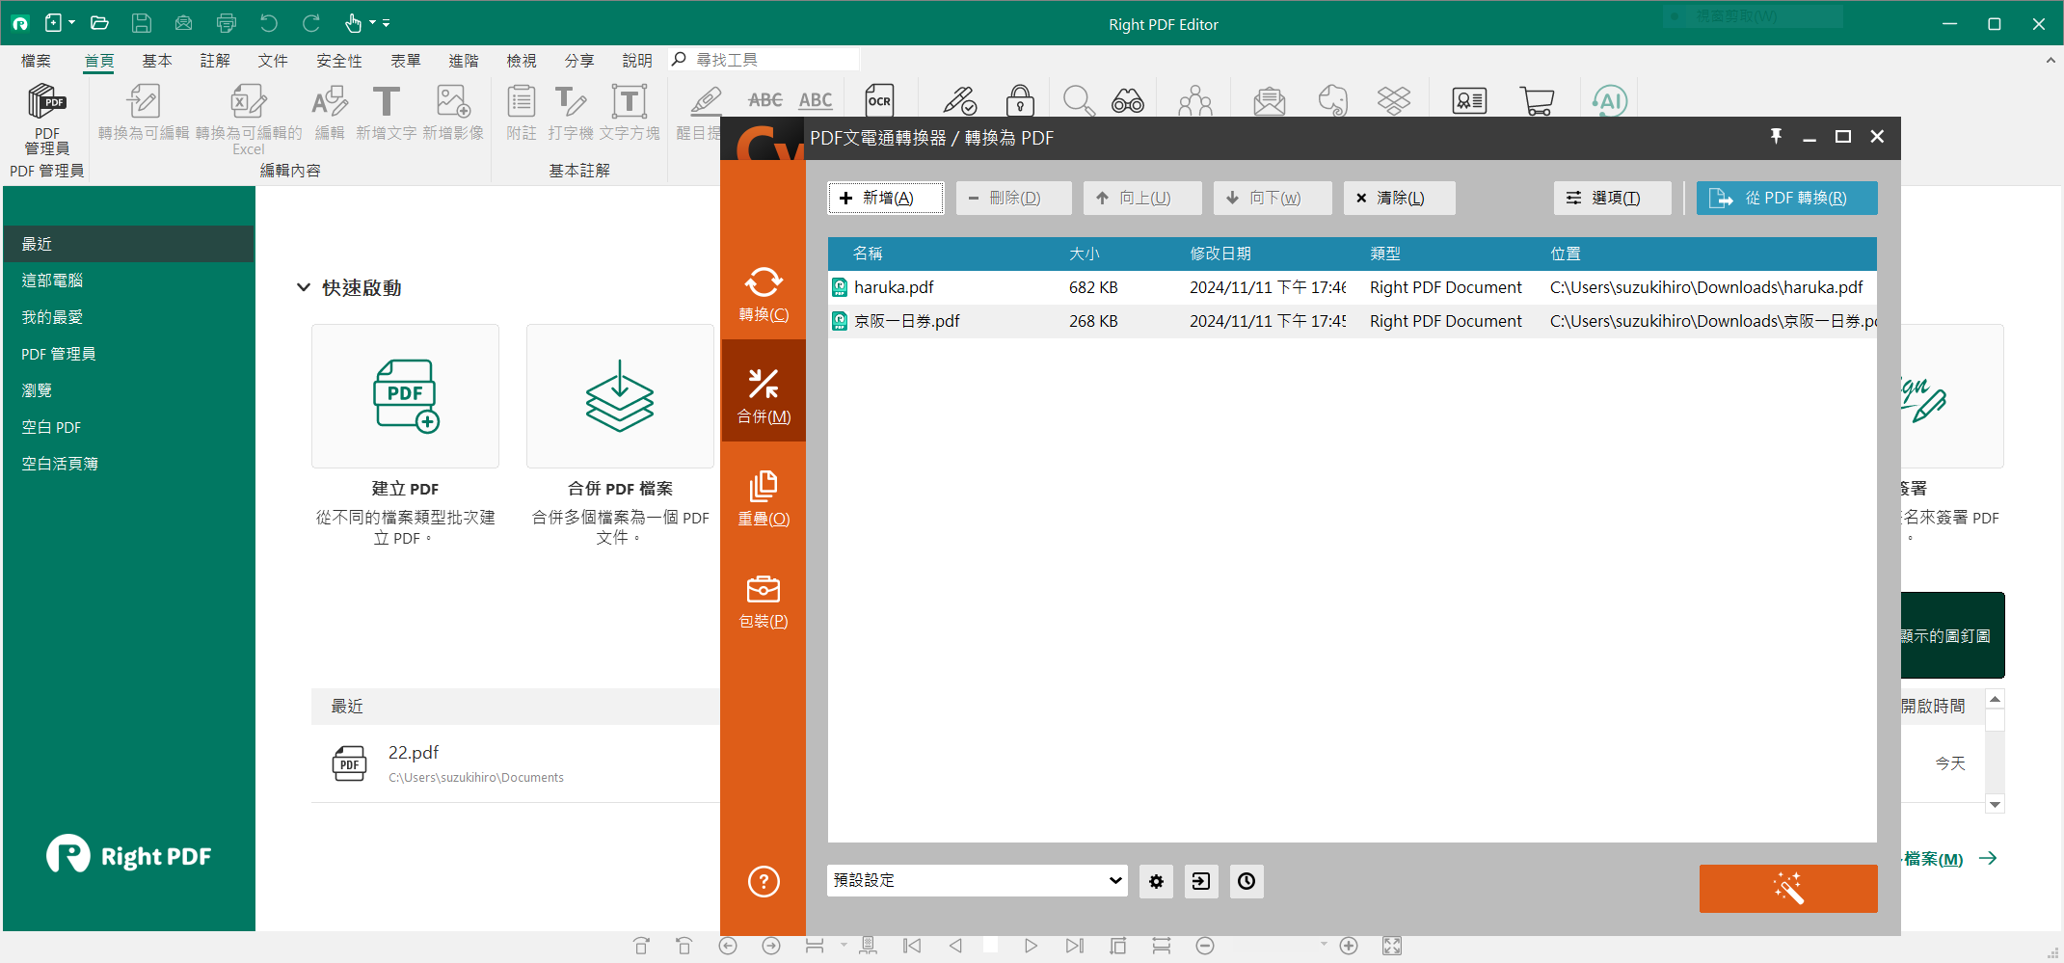Viewport: 2064px width, 963px height.
Task: Click the sign document pen icon
Action: click(959, 100)
